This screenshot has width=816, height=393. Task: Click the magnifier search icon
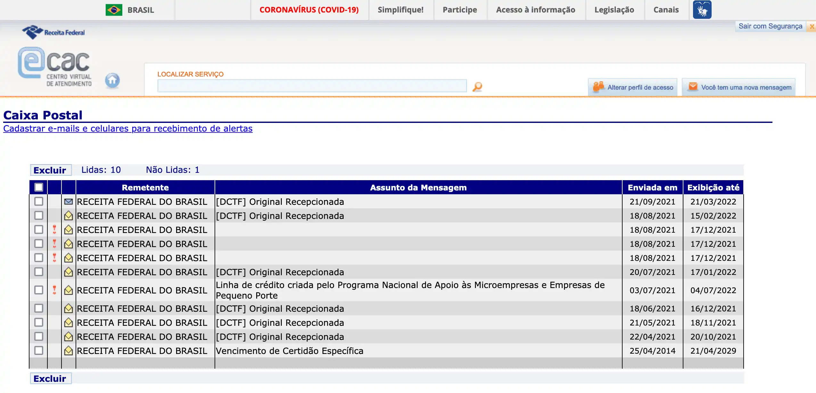tap(477, 86)
